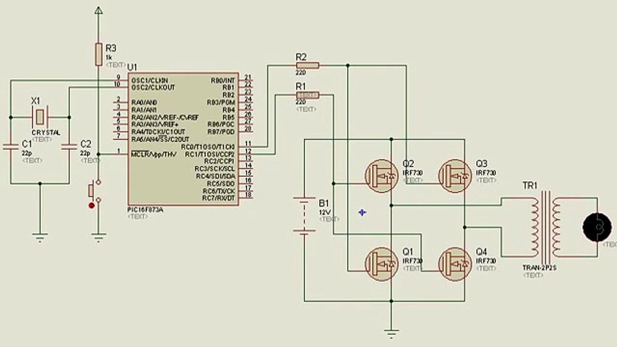The height and width of the screenshot is (347, 617).
Task: Click the RC6/TX/CK pin label
Action: click(219, 191)
